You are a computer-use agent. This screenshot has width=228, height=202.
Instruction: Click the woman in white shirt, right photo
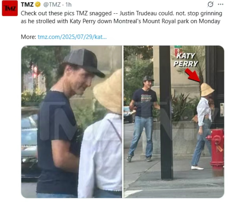(203, 126)
